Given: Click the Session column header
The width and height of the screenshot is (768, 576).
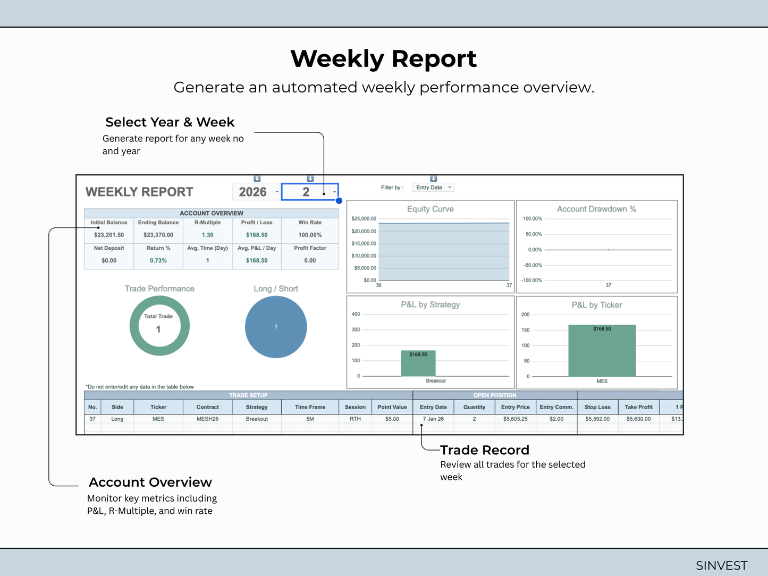Looking at the screenshot, I should [x=355, y=407].
